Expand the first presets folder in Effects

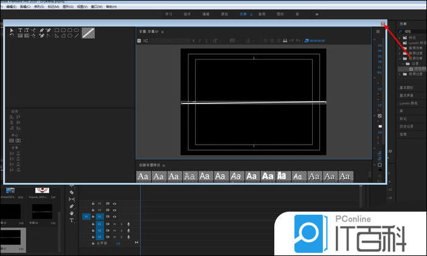(x=400, y=38)
